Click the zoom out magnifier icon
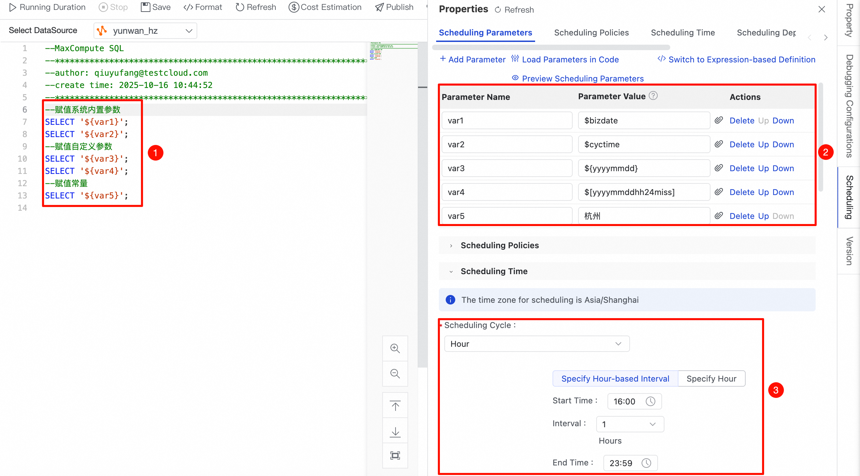Screen dimensions: 860x476 [x=395, y=374]
